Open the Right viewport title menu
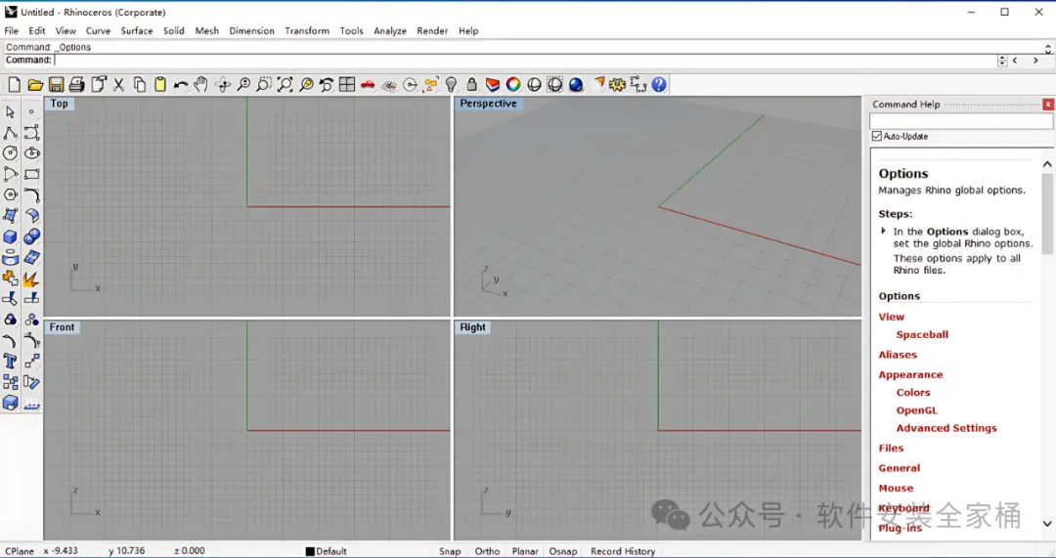 click(473, 327)
